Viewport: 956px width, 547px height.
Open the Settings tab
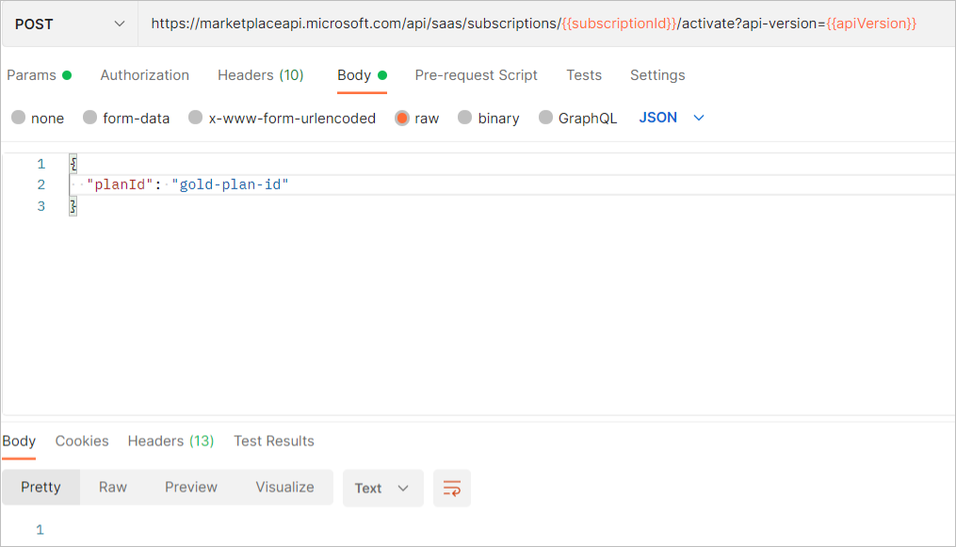(x=657, y=75)
